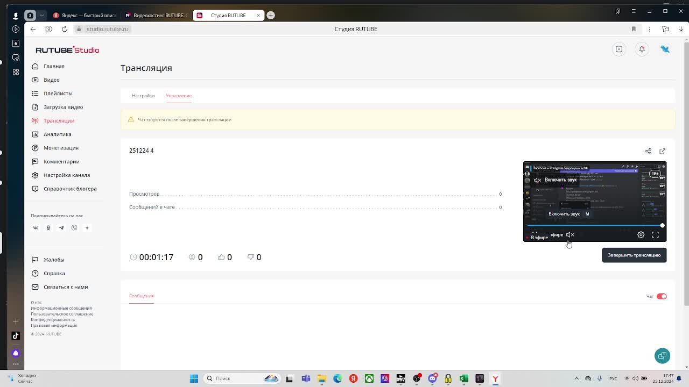
Task: Switch to the Настройки tab
Action: (143, 96)
